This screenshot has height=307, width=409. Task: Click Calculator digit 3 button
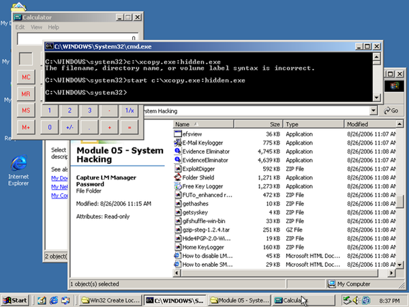[89, 111]
